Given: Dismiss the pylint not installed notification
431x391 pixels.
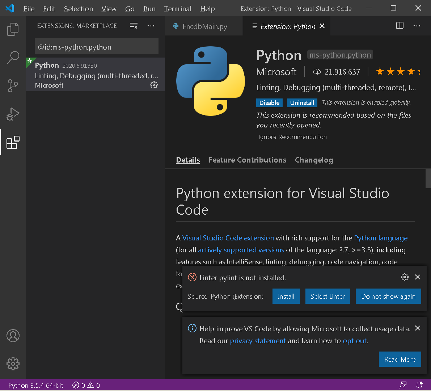Looking at the screenshot, I should point(418,277).
